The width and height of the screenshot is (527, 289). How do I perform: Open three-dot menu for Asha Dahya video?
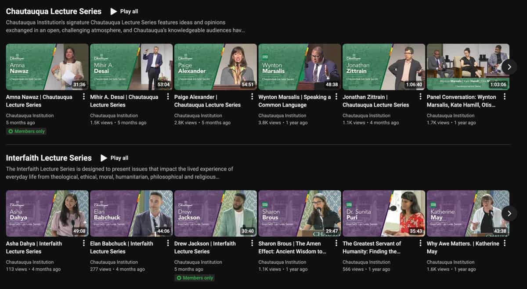pos(84,243)
